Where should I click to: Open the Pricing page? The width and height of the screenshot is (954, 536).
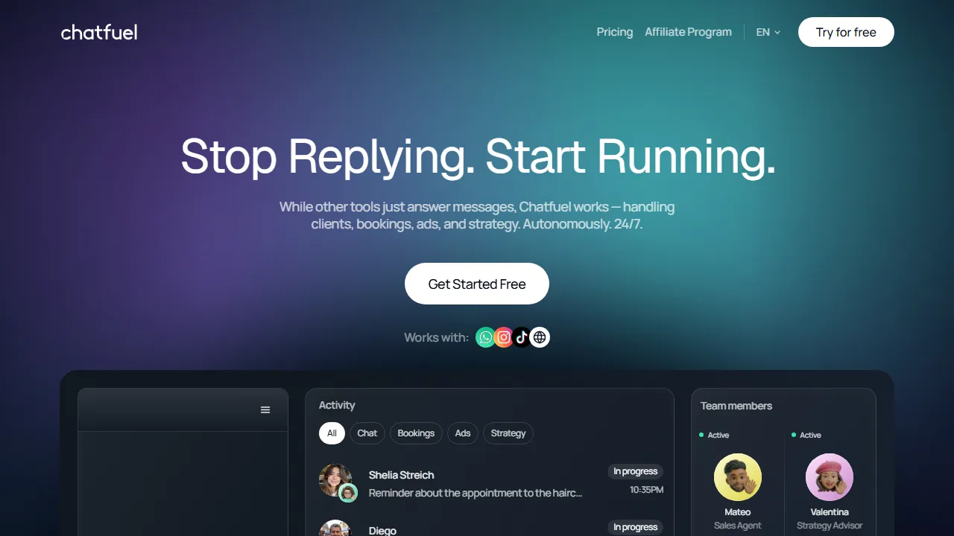click(615, 32)
